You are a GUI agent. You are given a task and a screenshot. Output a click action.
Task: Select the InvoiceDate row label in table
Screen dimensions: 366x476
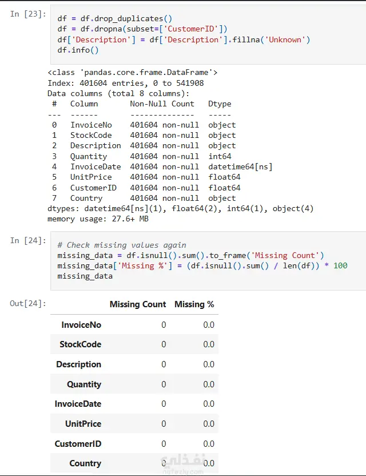(78, 404)
